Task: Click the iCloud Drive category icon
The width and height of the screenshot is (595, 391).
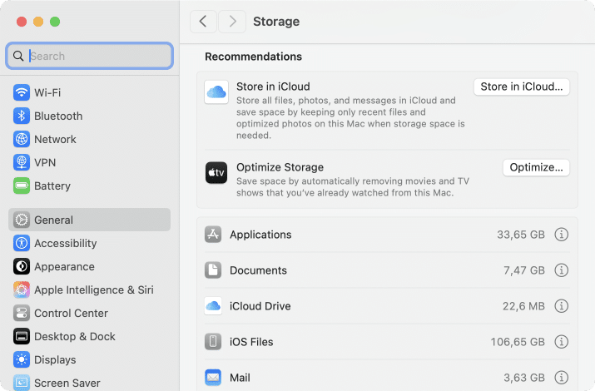Action: pos(213,306)
